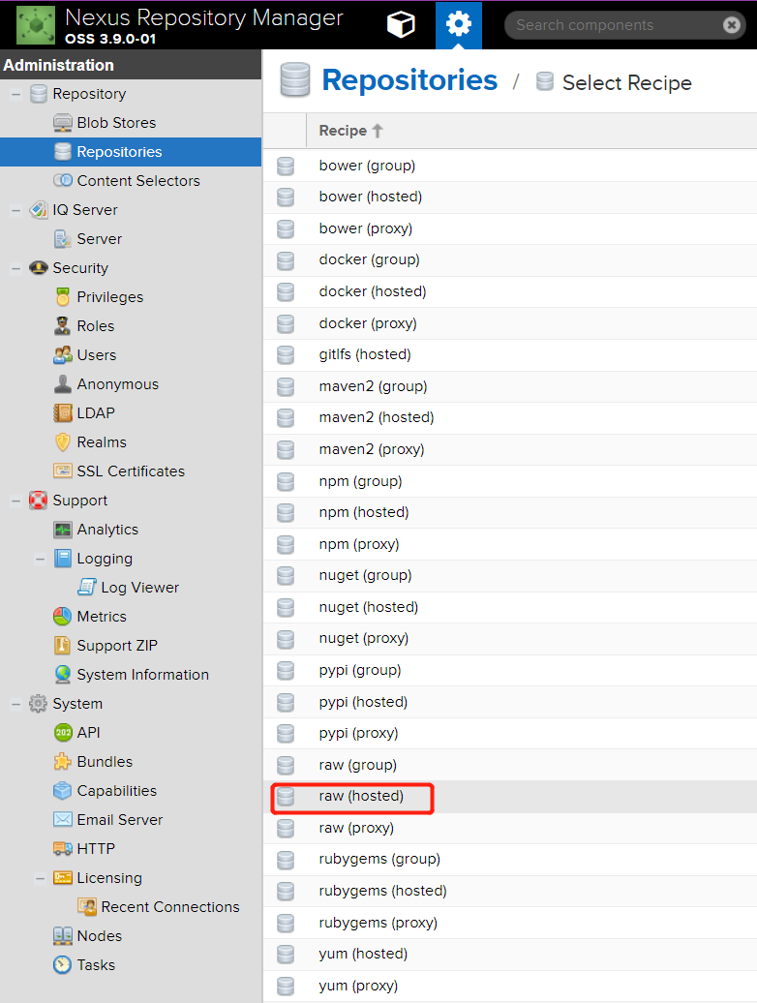This screenshot has height=1003, width=757.
Task: Select the bower (proxy) recipe
Action: [509, 228]
